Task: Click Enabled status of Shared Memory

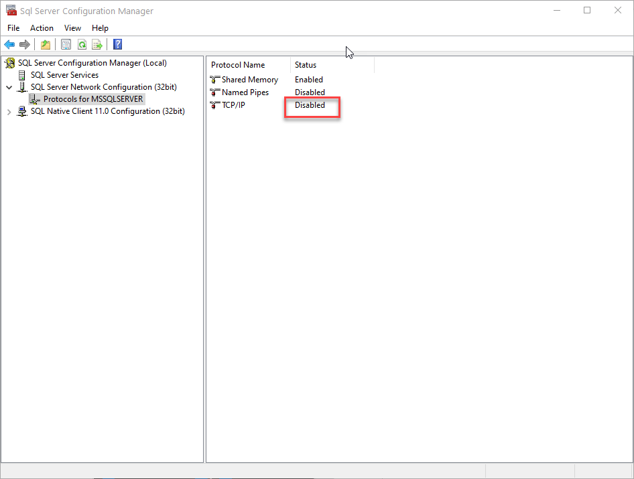Action: click(308, 80)
